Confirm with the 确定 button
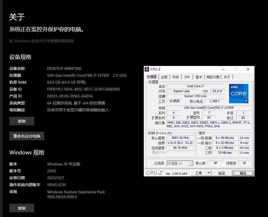 (x=242, y=173)
